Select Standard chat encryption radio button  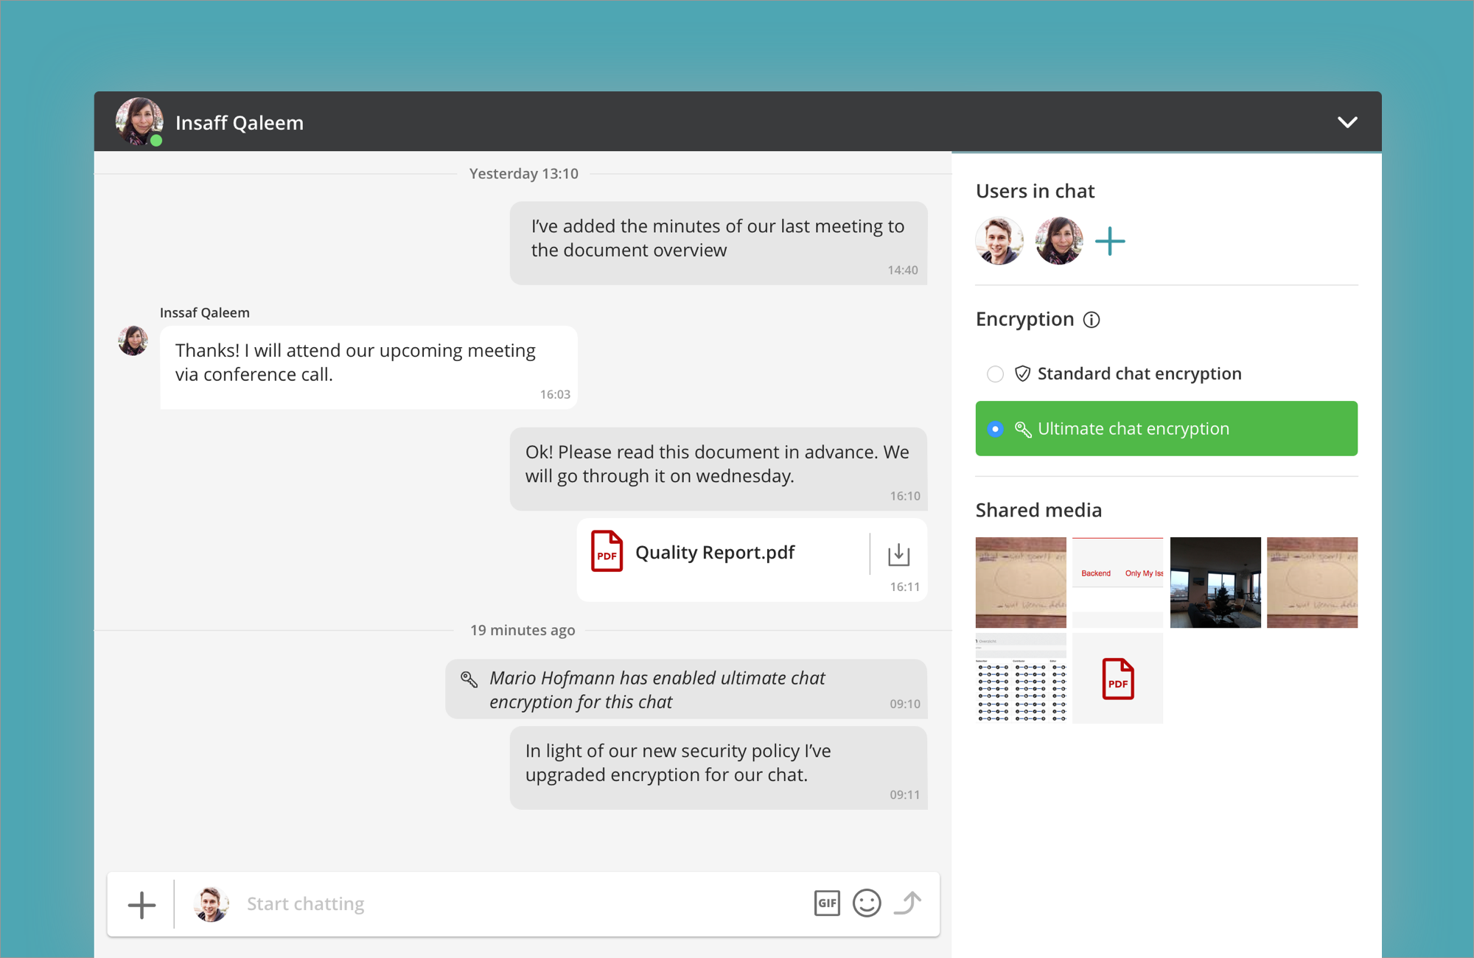click(995, 374)
